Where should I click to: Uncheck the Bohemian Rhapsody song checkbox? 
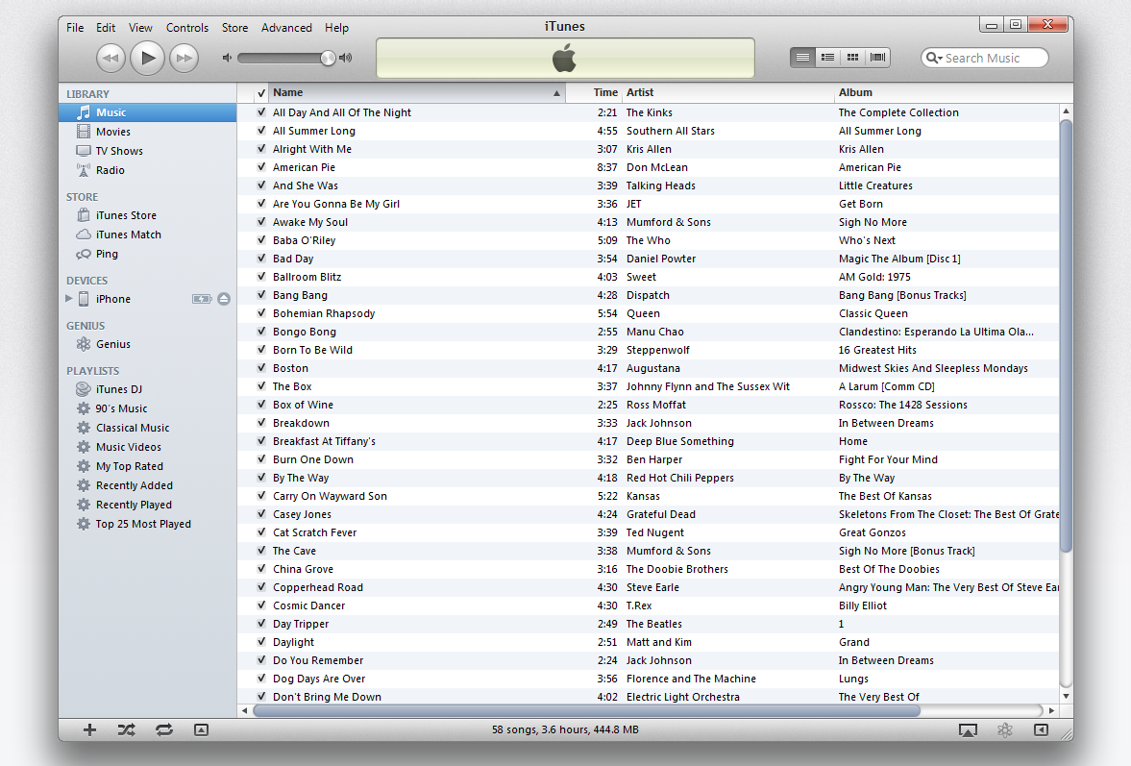tap(261, 313)
